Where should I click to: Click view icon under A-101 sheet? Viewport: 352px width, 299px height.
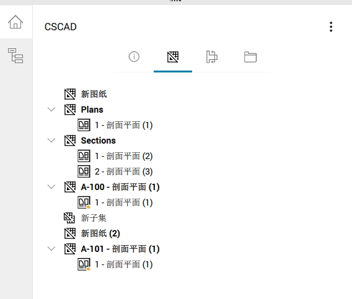coord(84,264)
